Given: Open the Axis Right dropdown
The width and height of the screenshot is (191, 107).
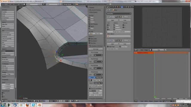Looking at the screenshot, I should point(98,68).
